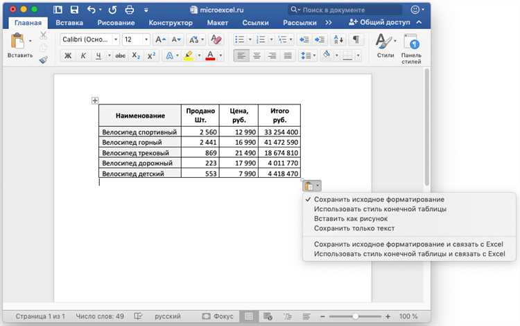Decrease paragraph indent
This screenshot has height=326, width=520.
[304, 39]
